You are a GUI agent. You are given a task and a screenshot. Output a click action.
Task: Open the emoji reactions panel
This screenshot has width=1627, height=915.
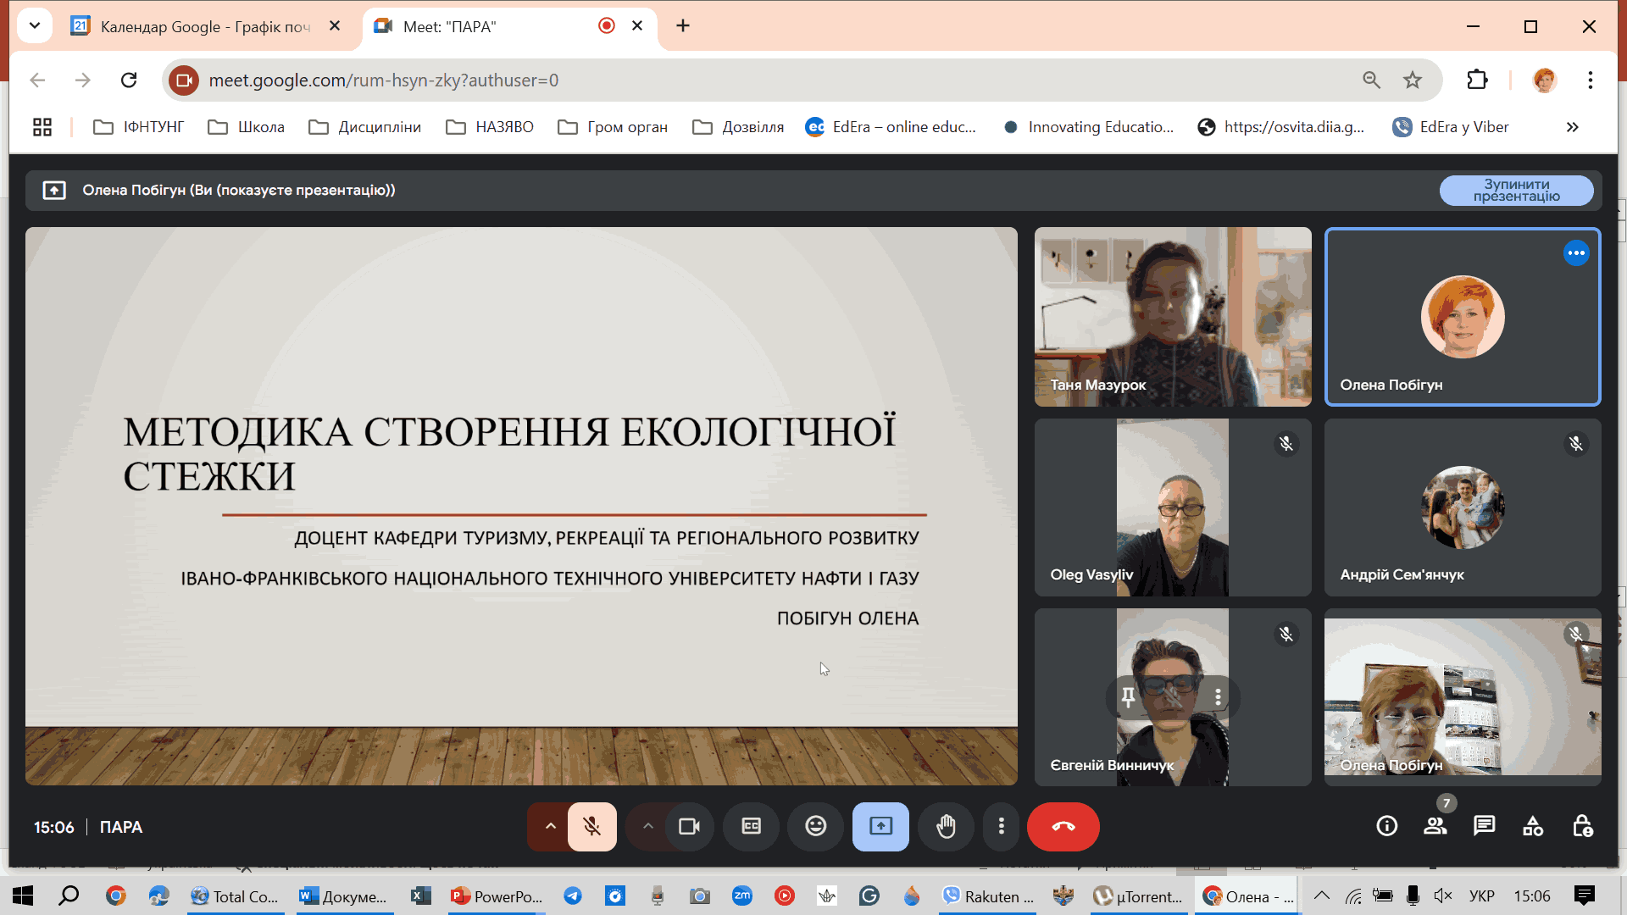click(x=815, y=826)
